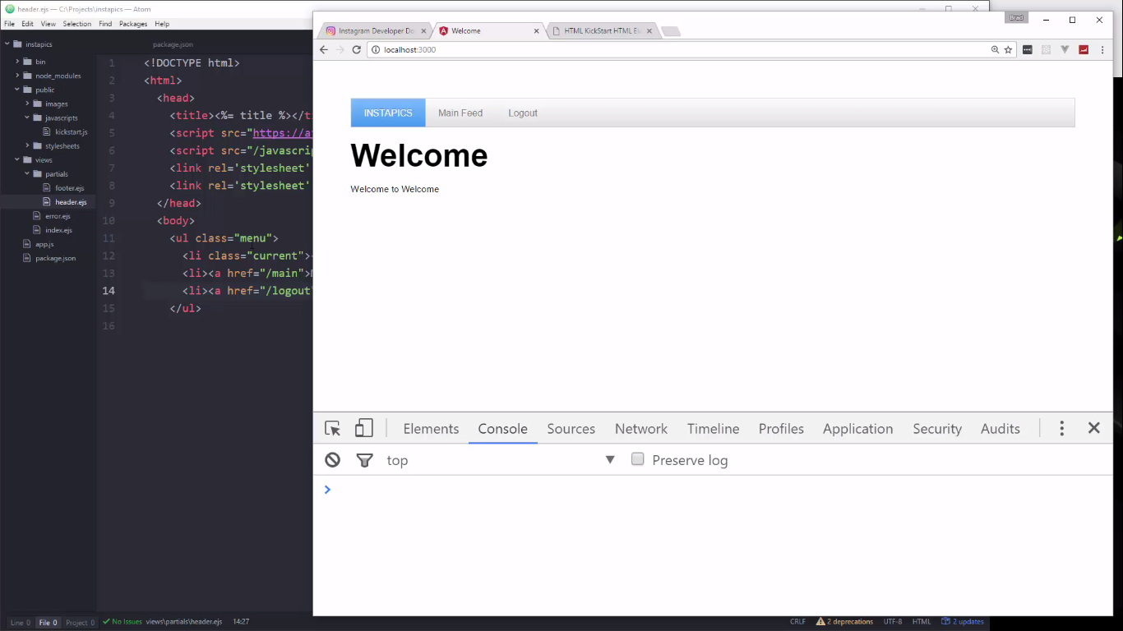
Task: Open the Atom File menu
Action: 9,24
